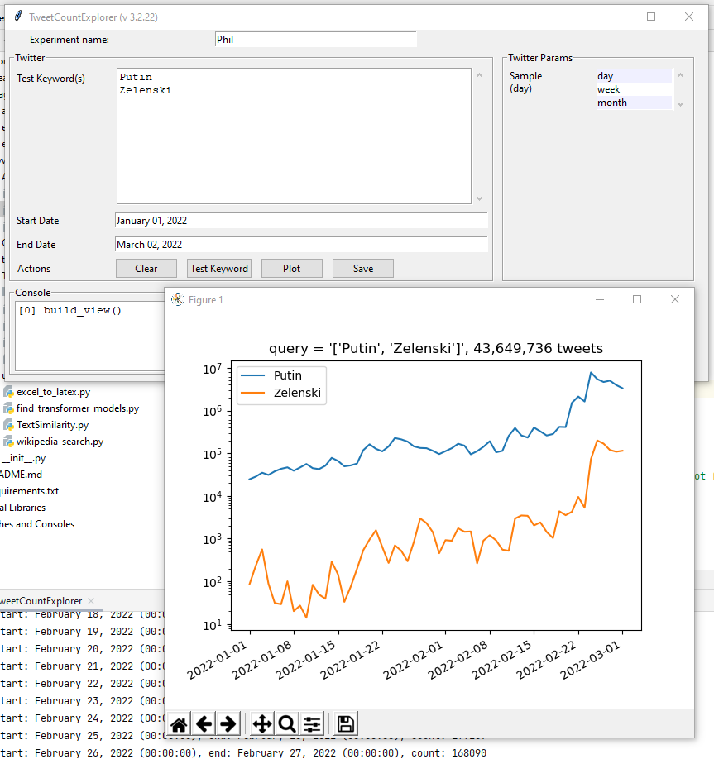Image resolution: width=714 pixels, height=759 pixels.
Task: Open the Configure subplots sliders icon
Action: click(312, 724)
